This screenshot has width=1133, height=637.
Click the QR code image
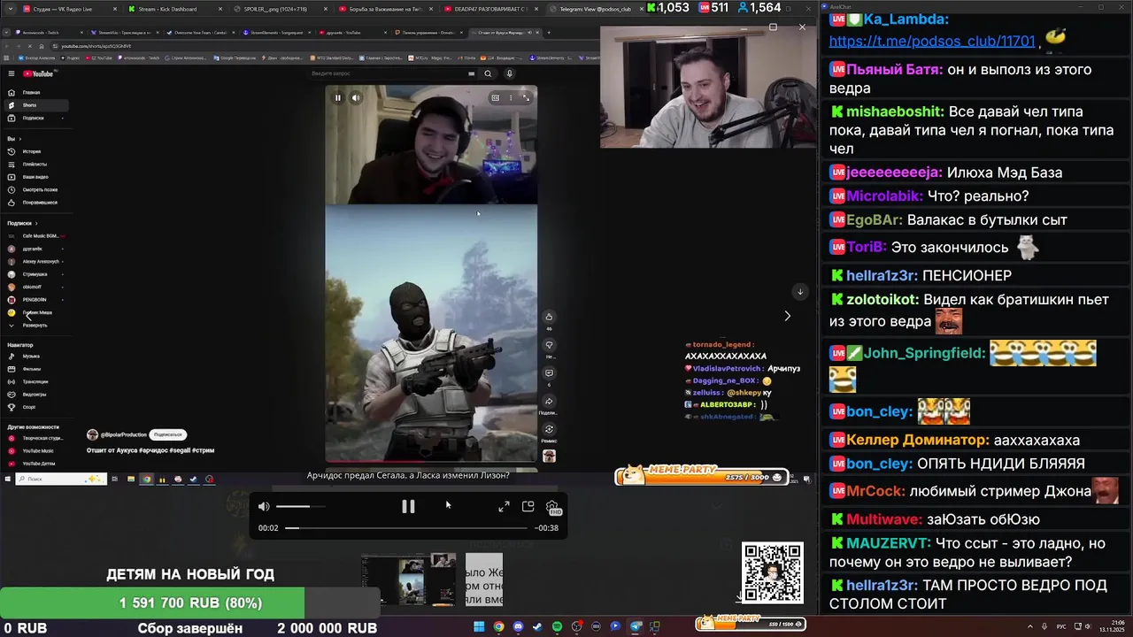[x=773, y=572]
